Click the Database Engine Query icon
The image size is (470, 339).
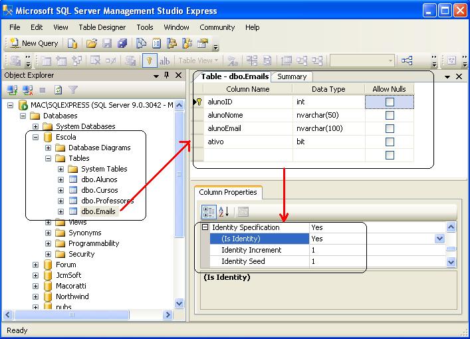[x=72, y=43]
